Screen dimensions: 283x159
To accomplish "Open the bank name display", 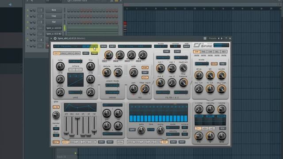I will (x=135, y=46).
